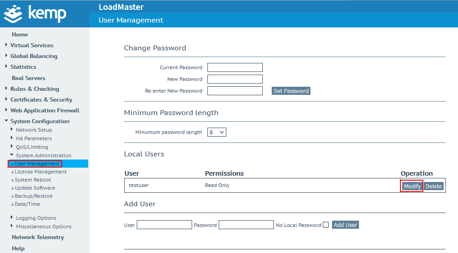This screenshot has height=253, width=458.
Task: Click Delete for testuser
Action: tap(433, 186)
